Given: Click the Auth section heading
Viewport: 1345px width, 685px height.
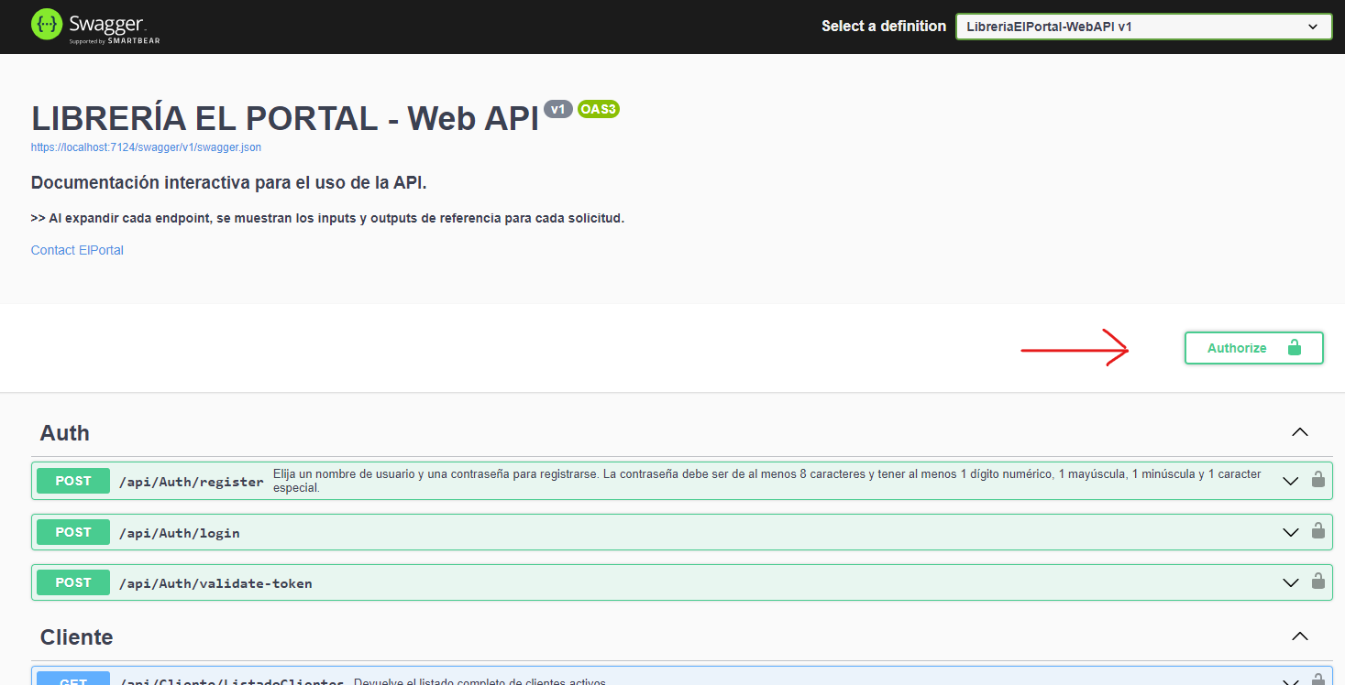Looking at the screenshot, I should click(x=65, y=433).
